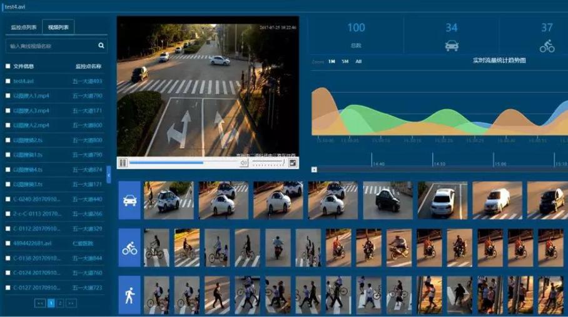568x317 pixels.
Task: Click the cyclist count icon under 37
Action: (547, 45)
